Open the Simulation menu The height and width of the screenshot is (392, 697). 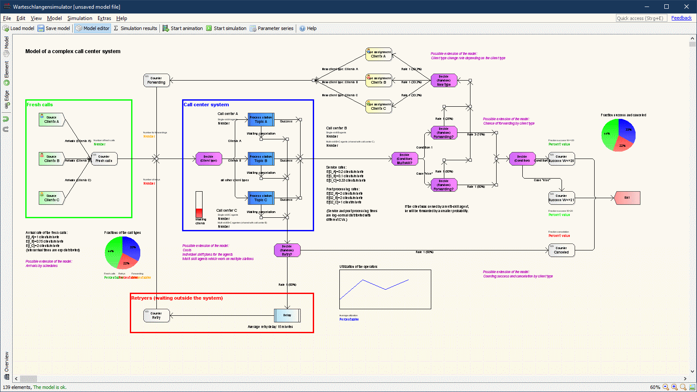point(80,18)
